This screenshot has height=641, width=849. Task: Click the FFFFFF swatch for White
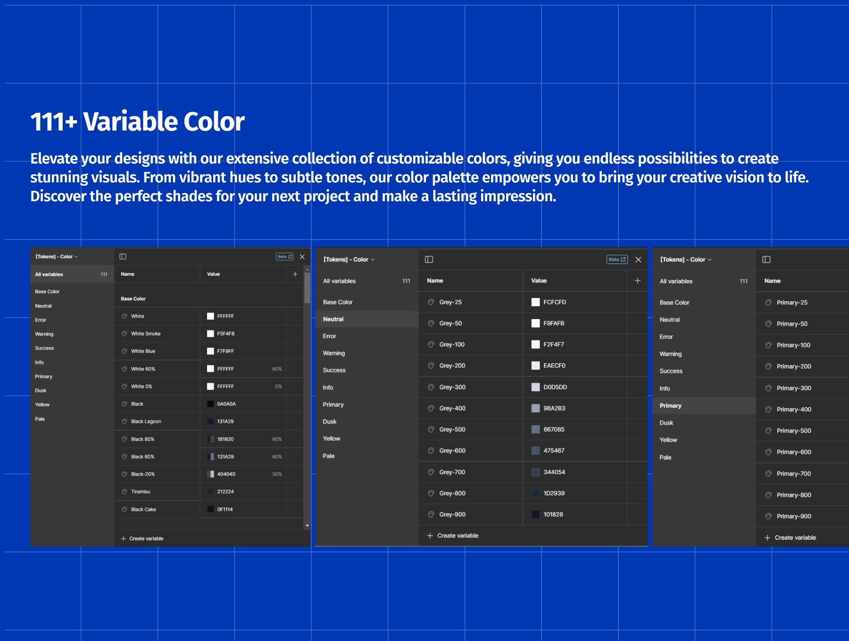[210, 316]
